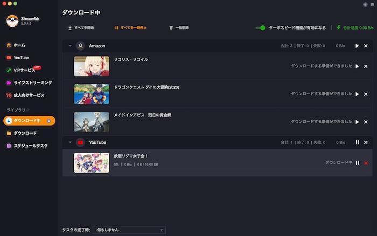Click the green lightning total speed icon
This screenshot has height=236, width=377.
coord(339,27)
